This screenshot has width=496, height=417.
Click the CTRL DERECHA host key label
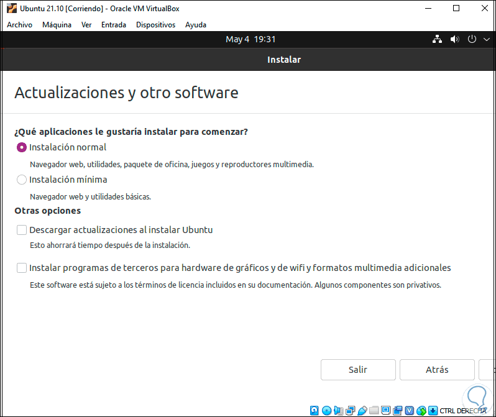[463, 411]
